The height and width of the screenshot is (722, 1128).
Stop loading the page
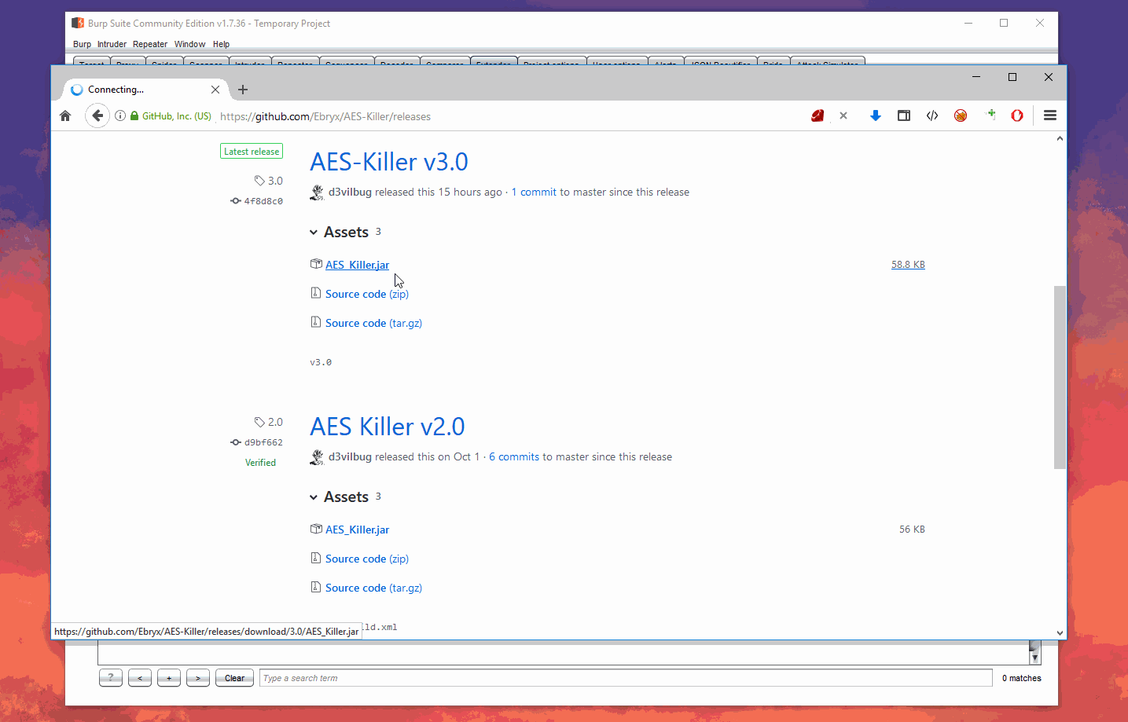pyautogui.click(x=843, y=115)
